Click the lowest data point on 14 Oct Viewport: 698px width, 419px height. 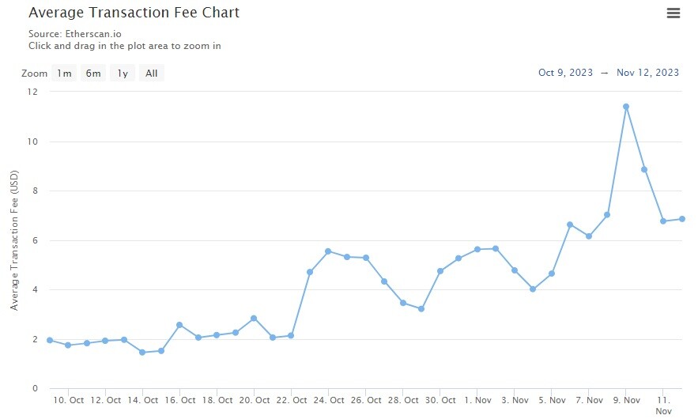click(x=142, y=353)
